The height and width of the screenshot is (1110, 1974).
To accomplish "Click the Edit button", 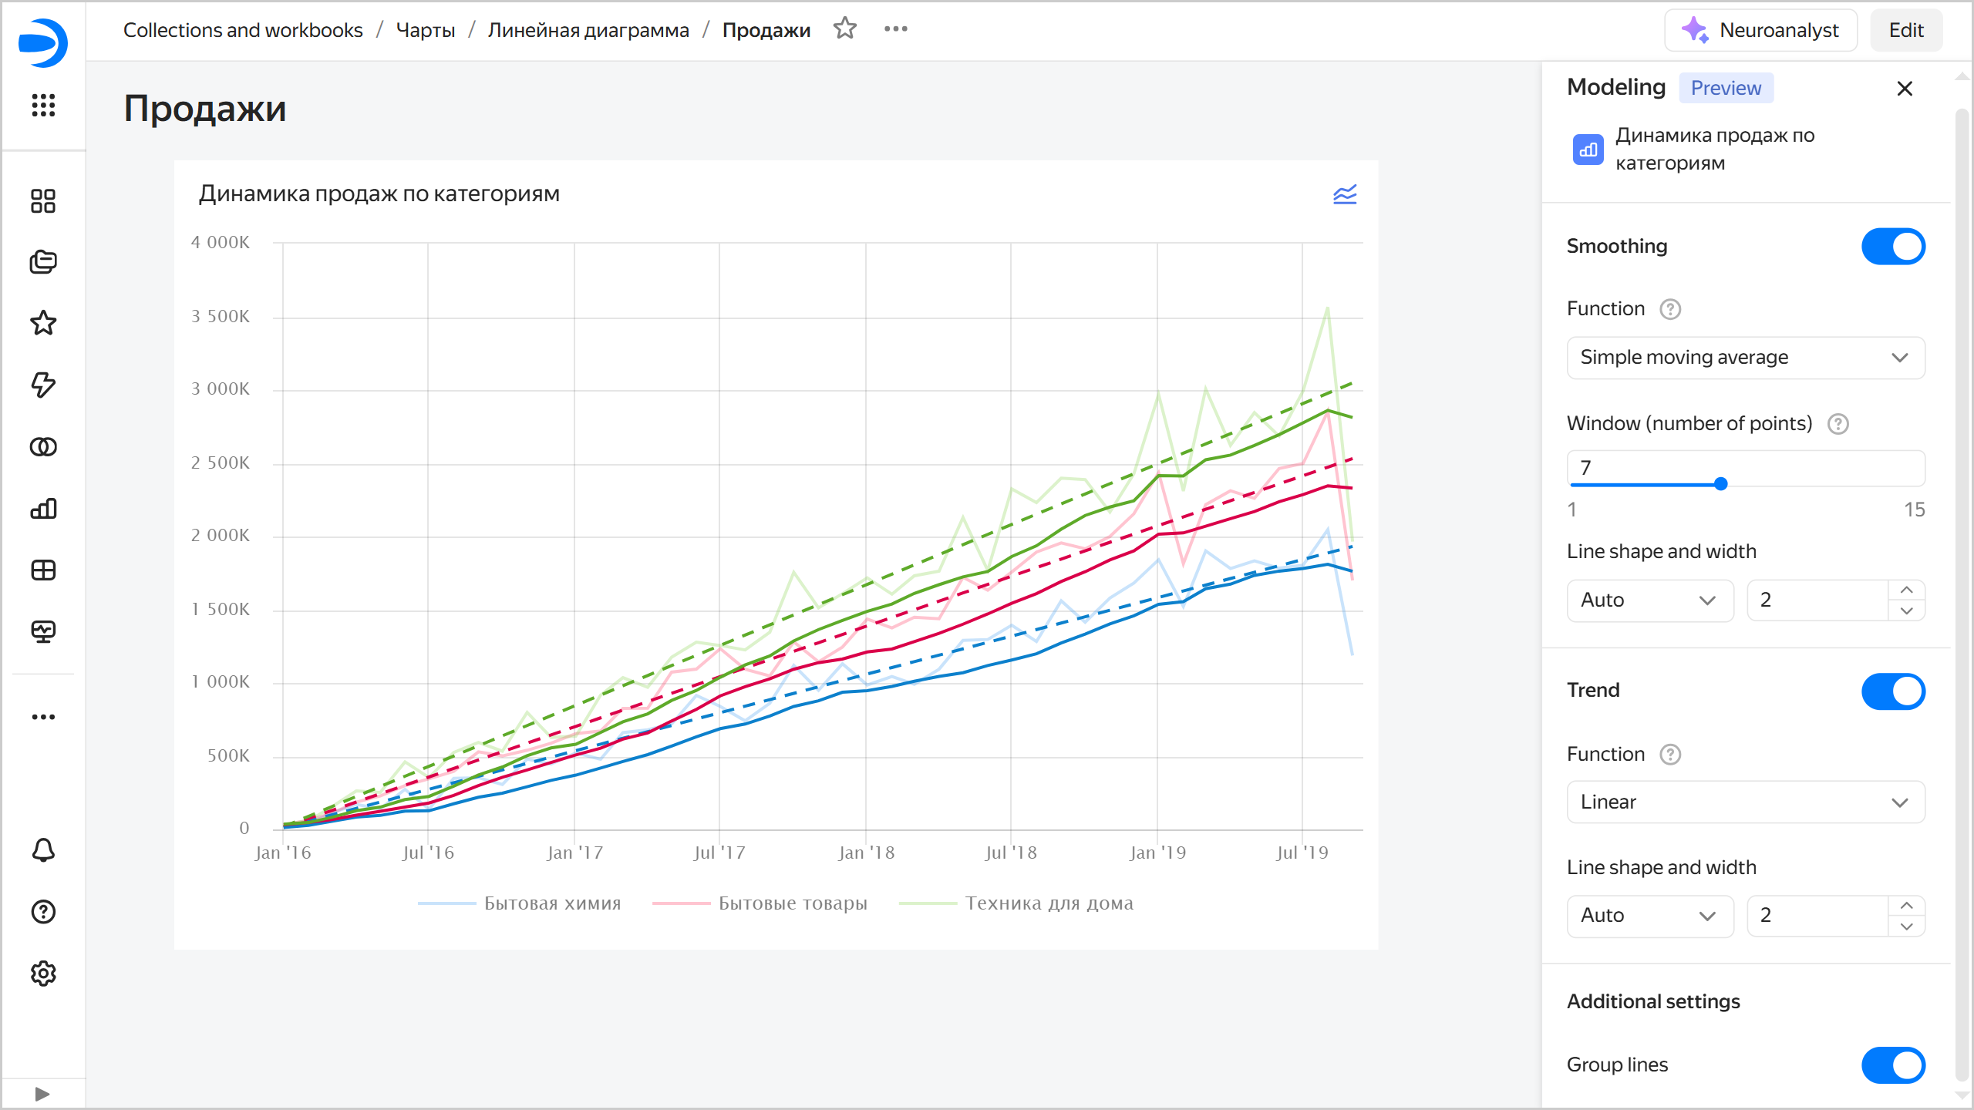I will 1905,30.
